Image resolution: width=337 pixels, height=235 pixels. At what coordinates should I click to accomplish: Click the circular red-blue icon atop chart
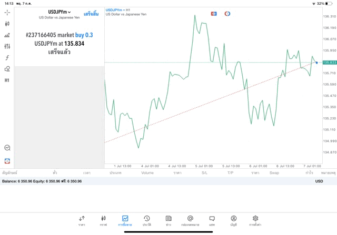click(x=227, y=14)
